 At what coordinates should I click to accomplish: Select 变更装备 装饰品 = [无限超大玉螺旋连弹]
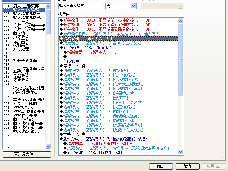point(118,148)
